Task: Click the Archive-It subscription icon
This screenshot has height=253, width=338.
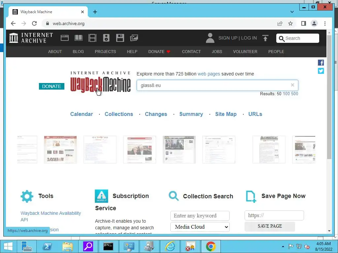Action: [101, 196]
